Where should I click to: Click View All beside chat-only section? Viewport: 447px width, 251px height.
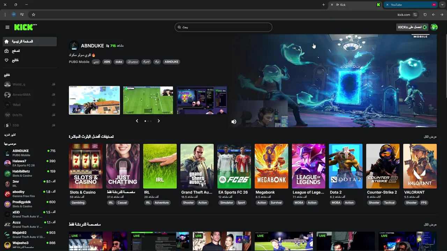[430, 225]
